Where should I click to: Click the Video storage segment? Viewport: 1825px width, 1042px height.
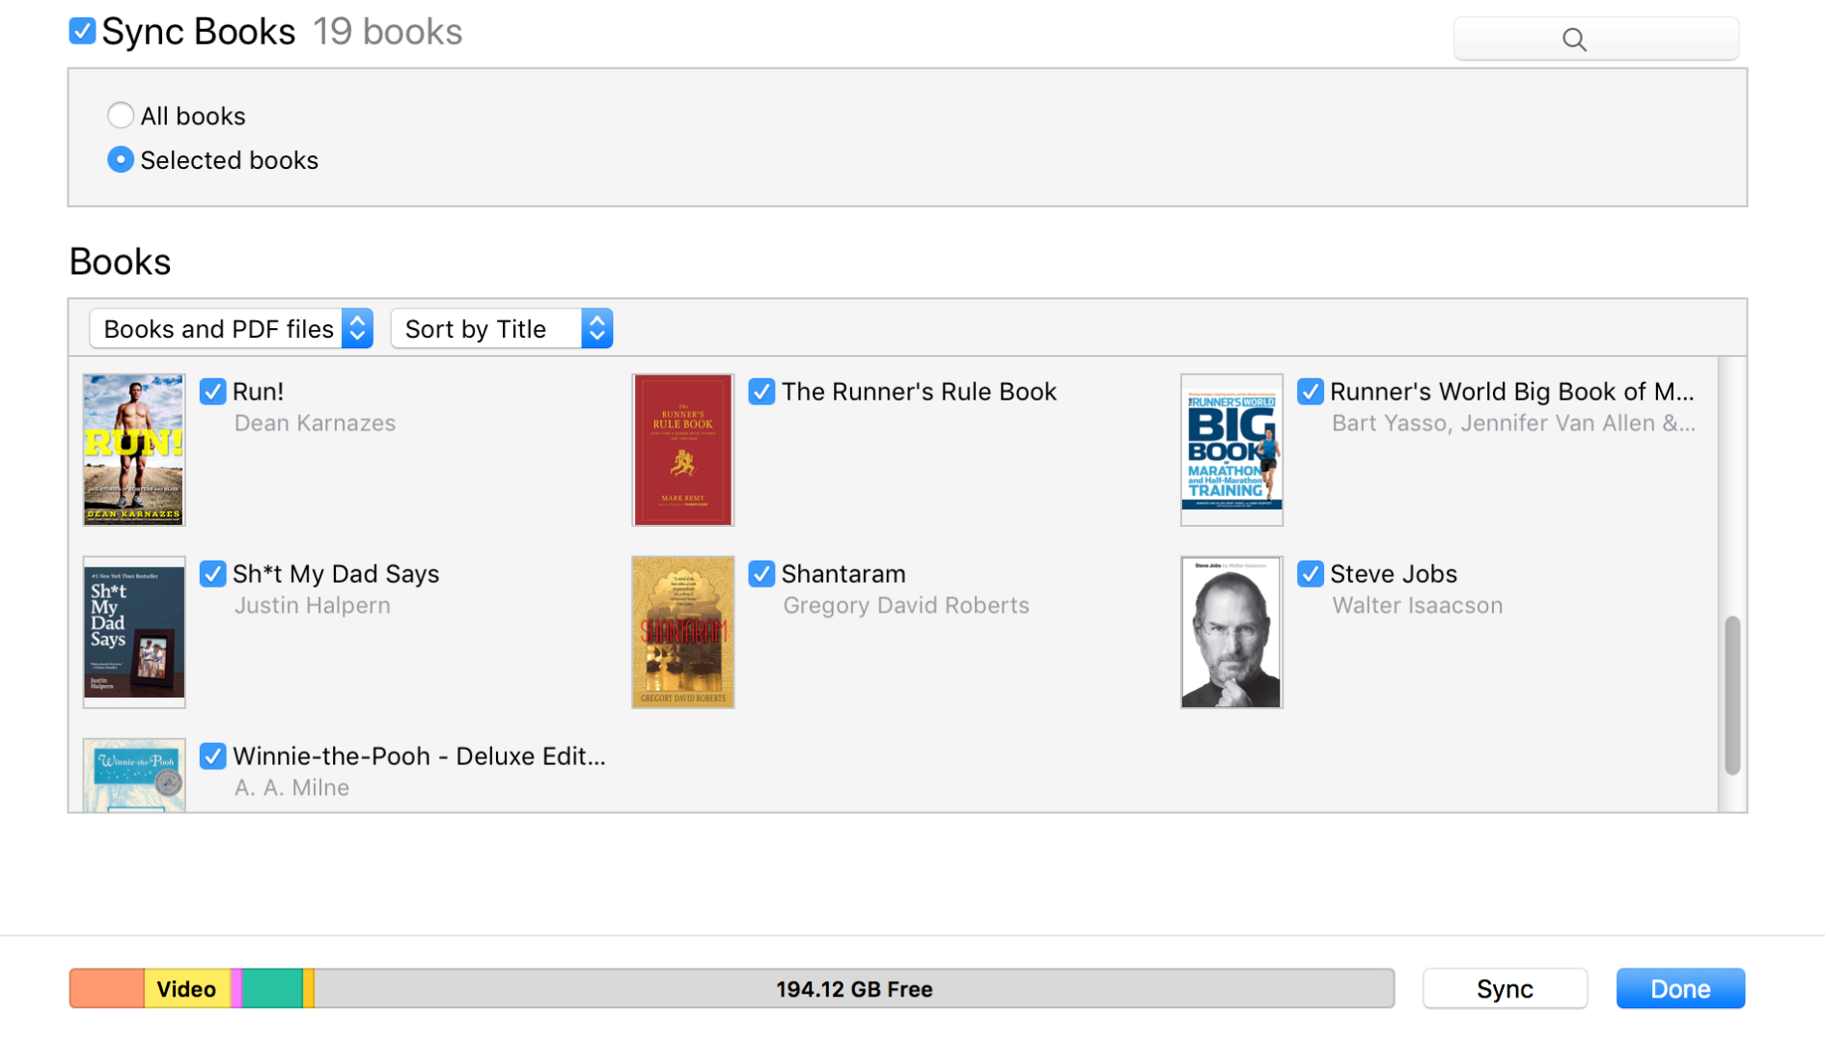click(185, 988)
